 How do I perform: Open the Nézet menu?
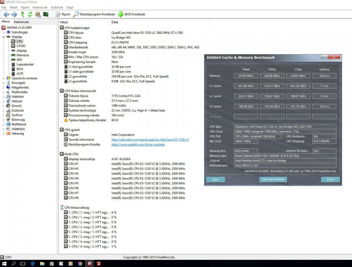pyautogui.click(x=13, y=7)
